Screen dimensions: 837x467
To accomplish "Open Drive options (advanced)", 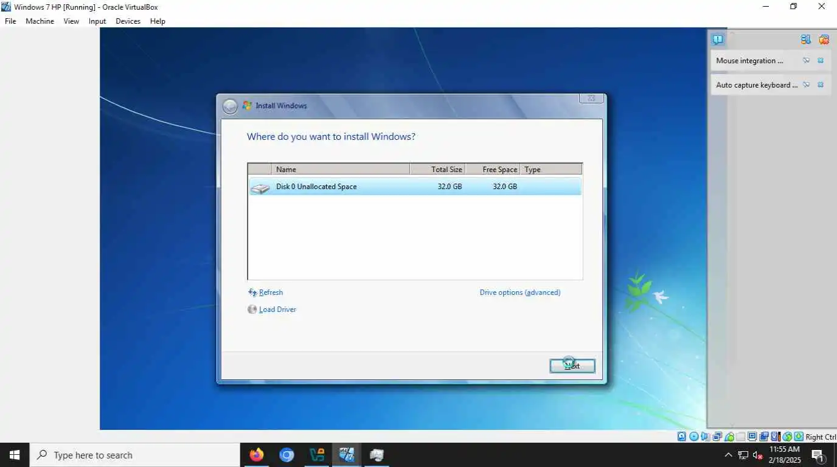I will click(x=520, y=292).
